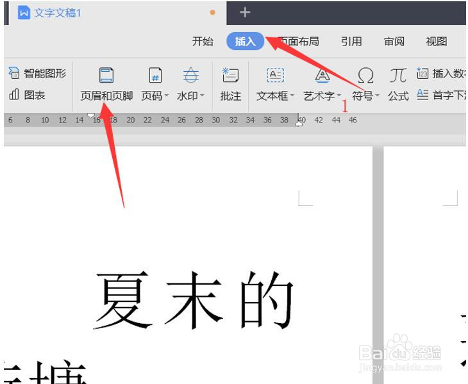Select the 插入 ribbon tab
This screenshot has width=468, height=384.
pos(245,41)
